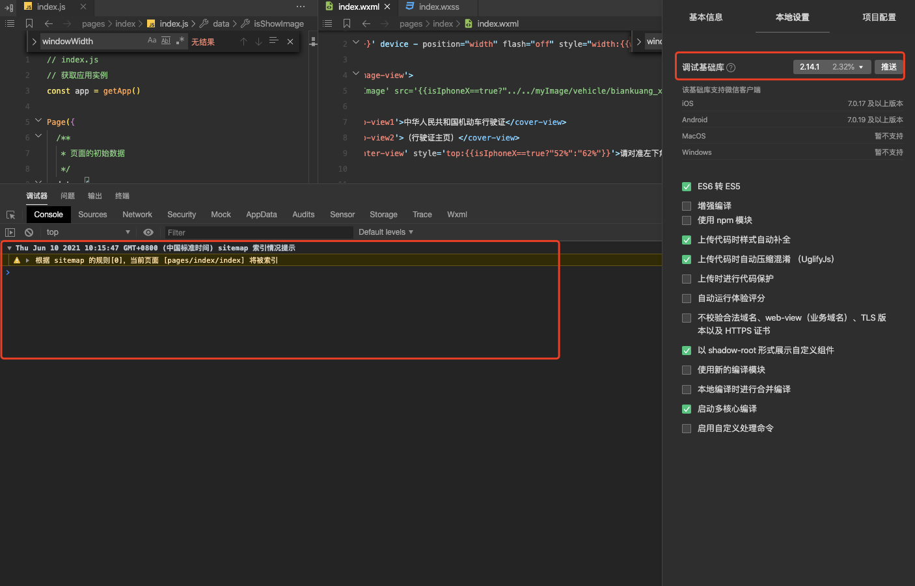This screenshot has width=915, height=586.
Task: Uncheck 上传代码时自动压缩混淆 (UglifyJs)
Action: (687, 260)
